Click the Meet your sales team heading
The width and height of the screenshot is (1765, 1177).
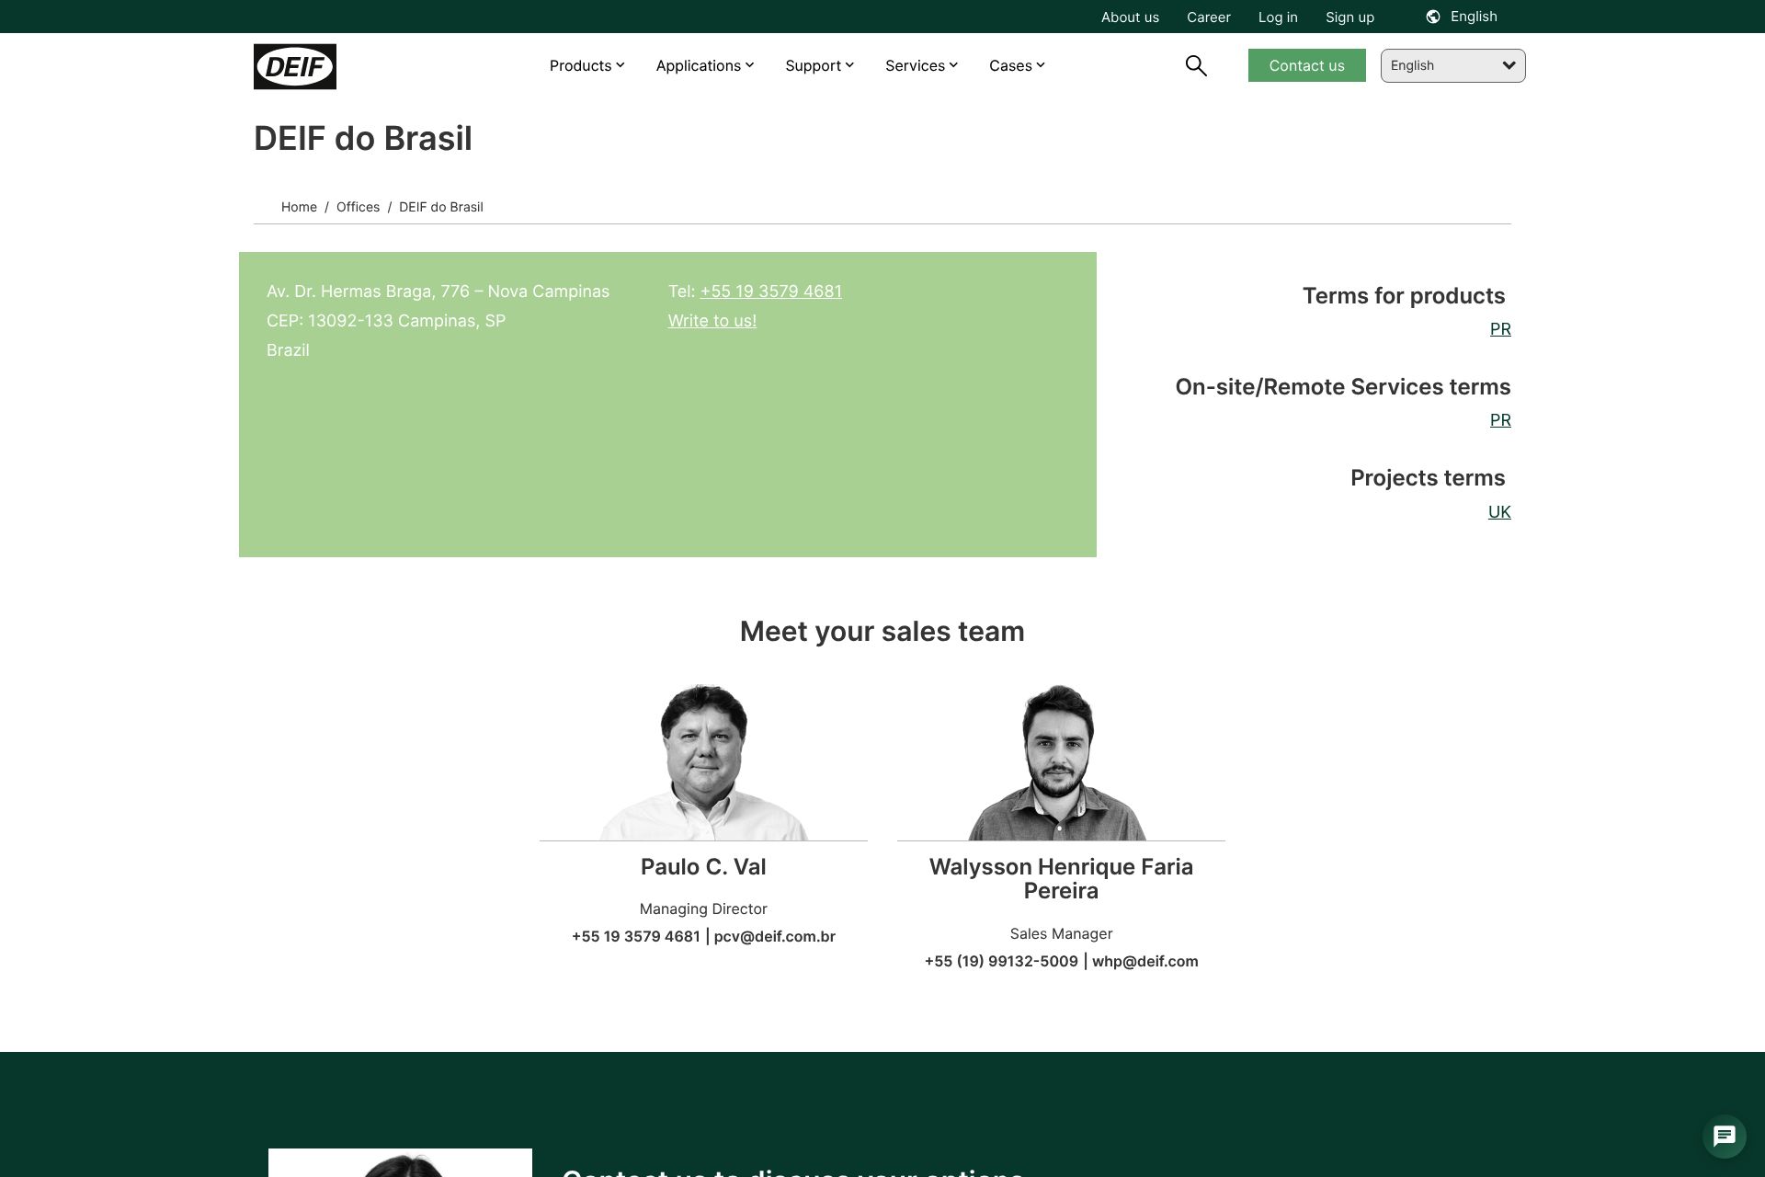pyautogui.click(x=882, y=632)
